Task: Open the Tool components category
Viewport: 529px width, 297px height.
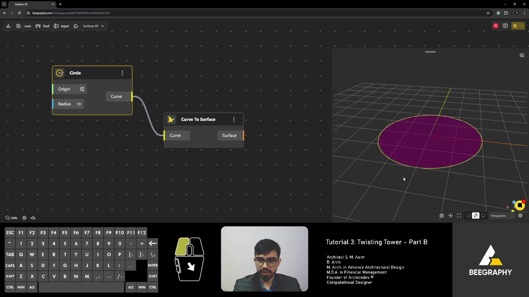Action: 42,26
